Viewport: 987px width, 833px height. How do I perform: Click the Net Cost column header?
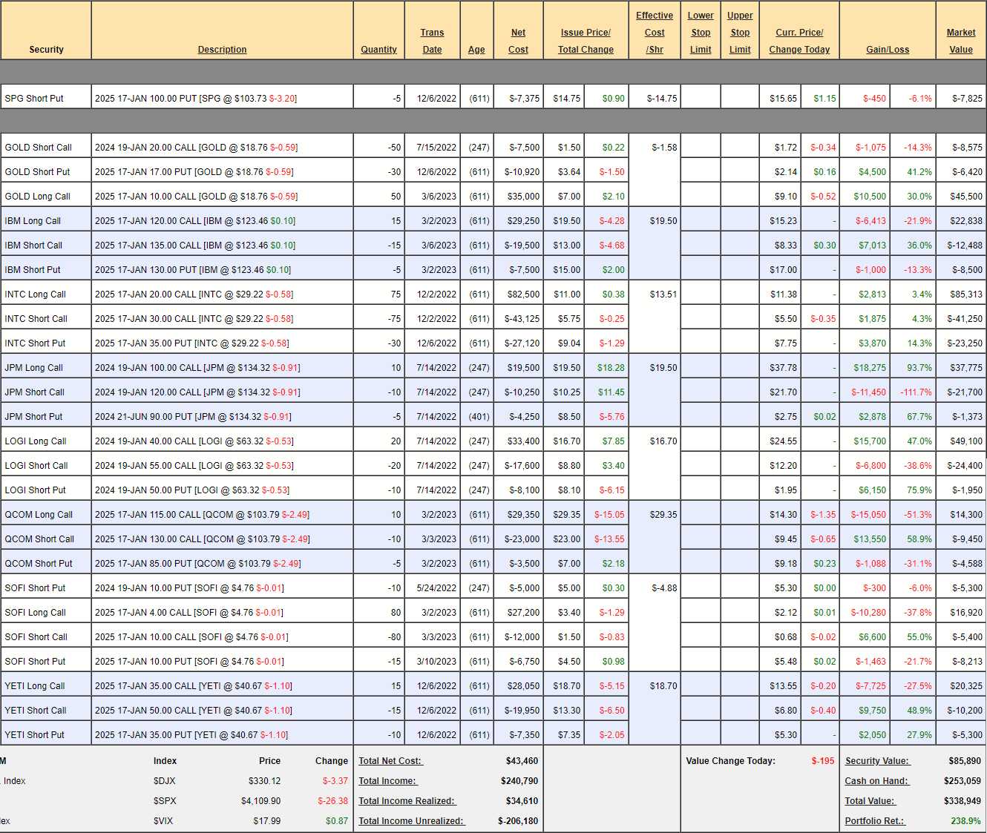[518, 41]
